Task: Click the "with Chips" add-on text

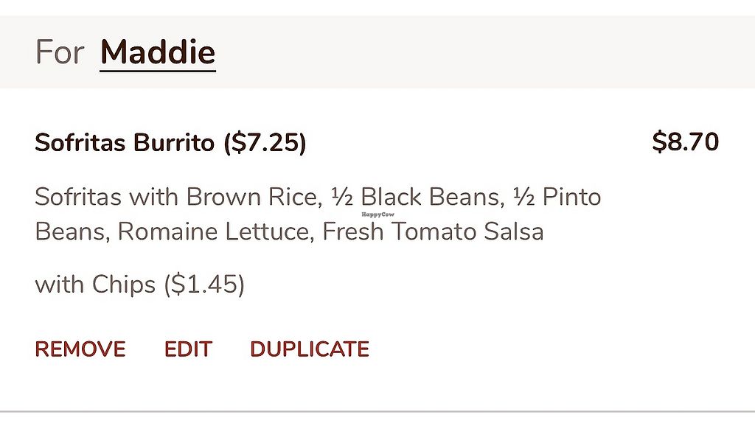Action: pos(95,284)
